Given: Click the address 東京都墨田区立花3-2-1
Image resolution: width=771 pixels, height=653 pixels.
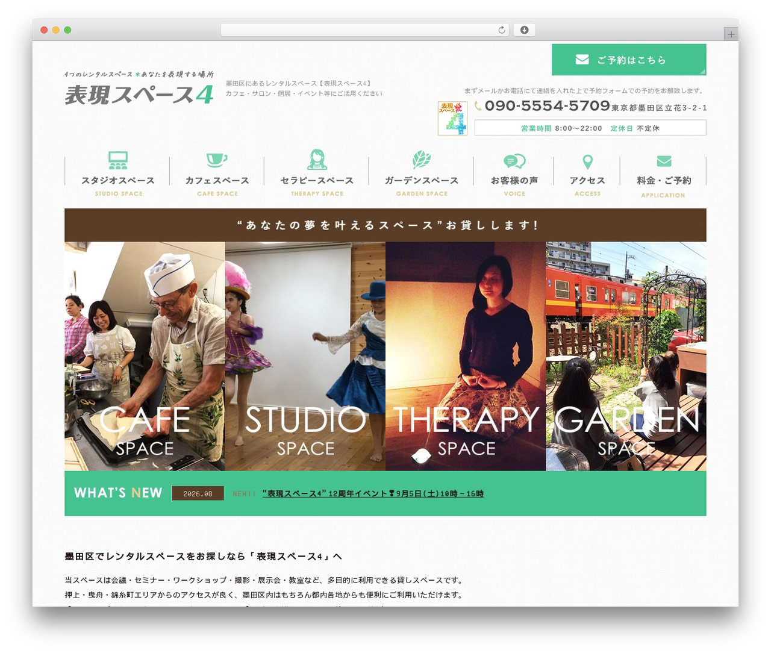Looking at the screenshot, I should (659, 108).
